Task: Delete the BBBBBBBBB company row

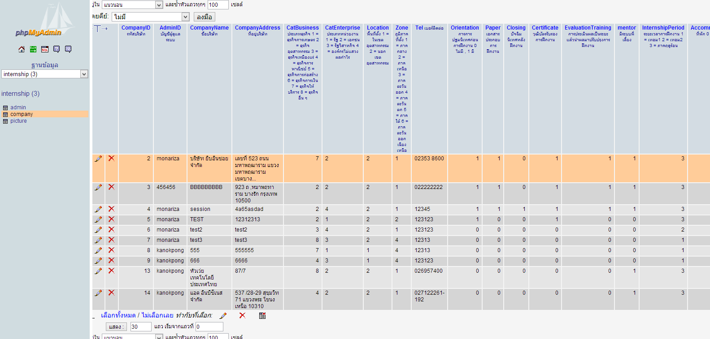Action: click(111, 187)
